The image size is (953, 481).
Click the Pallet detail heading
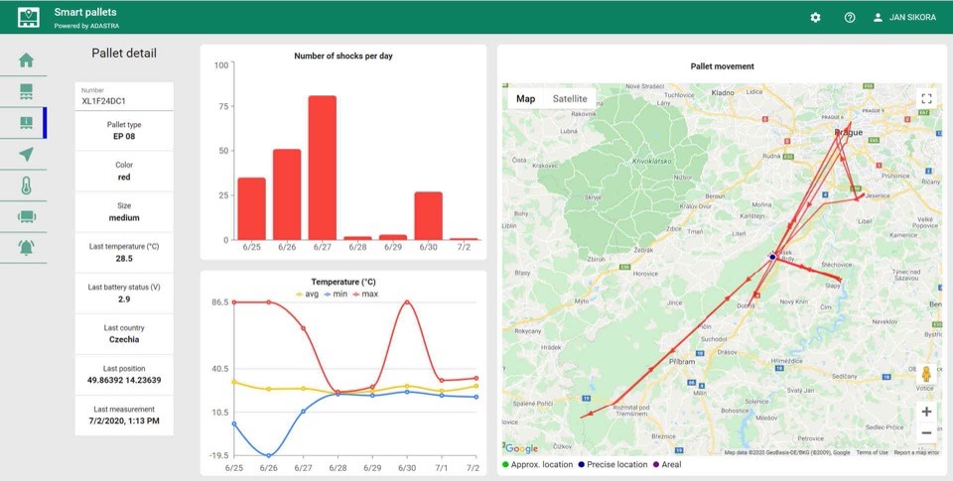(x=124, y=54)
